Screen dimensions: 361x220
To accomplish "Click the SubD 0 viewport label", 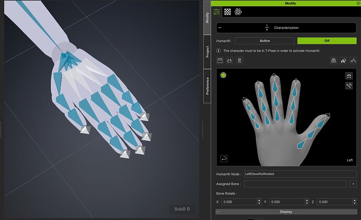I will (182, 210).
